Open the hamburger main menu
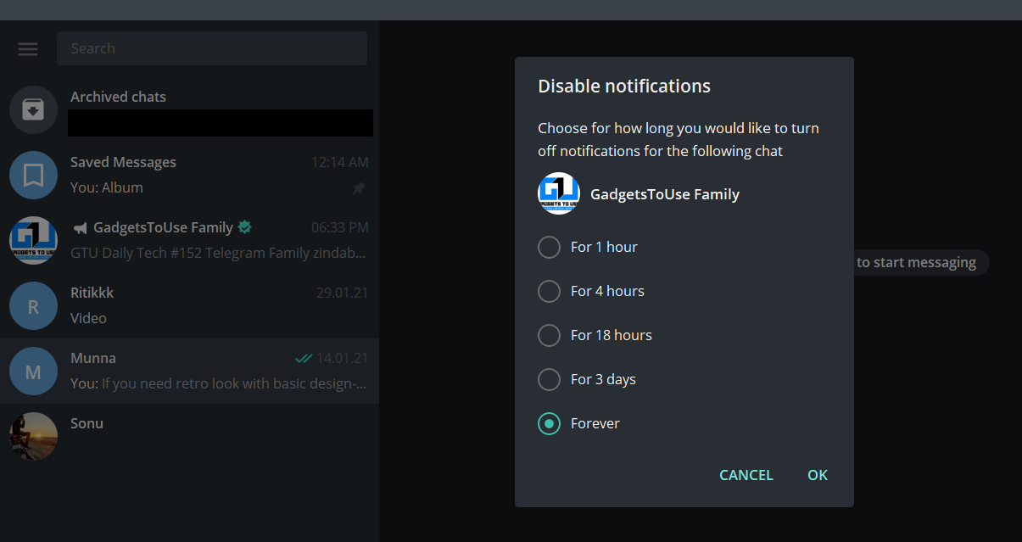 point(28,49)
